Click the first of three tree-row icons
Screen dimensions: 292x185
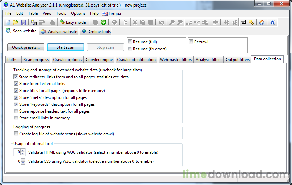point(189,22)
